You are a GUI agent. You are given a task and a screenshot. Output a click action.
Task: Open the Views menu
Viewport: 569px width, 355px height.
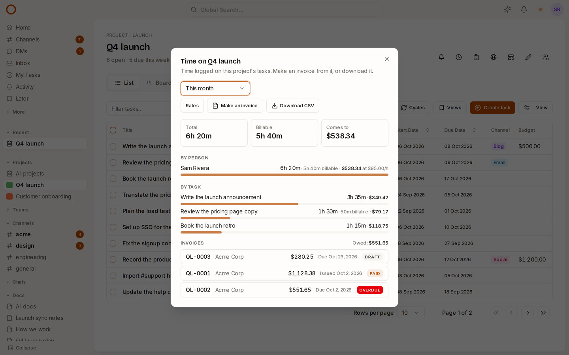point(450,108)
